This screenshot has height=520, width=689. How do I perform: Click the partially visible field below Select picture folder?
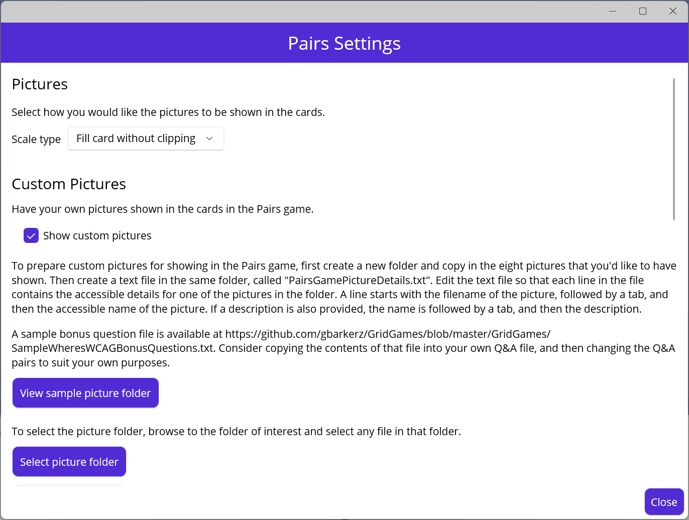[x=69, y=485]
